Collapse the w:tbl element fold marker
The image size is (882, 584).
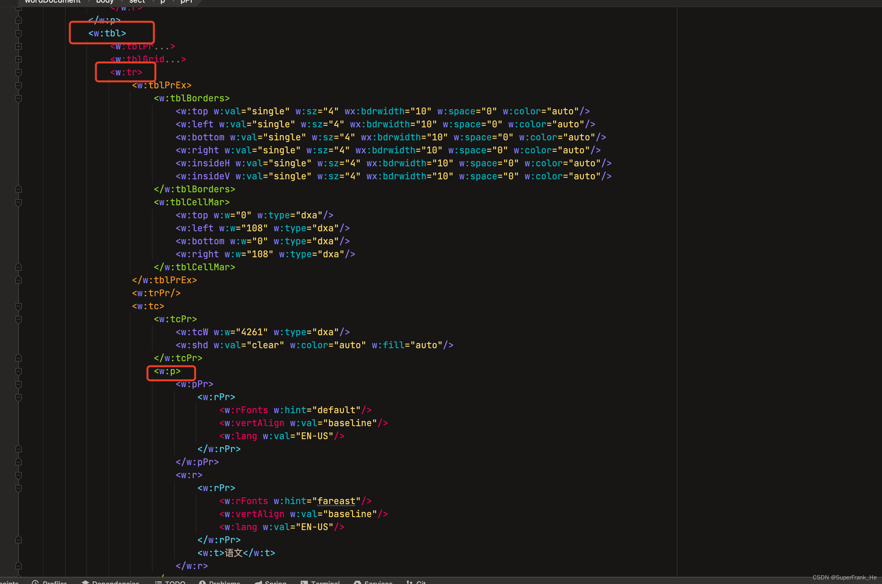pyautogui.click(x=18, y=33)
